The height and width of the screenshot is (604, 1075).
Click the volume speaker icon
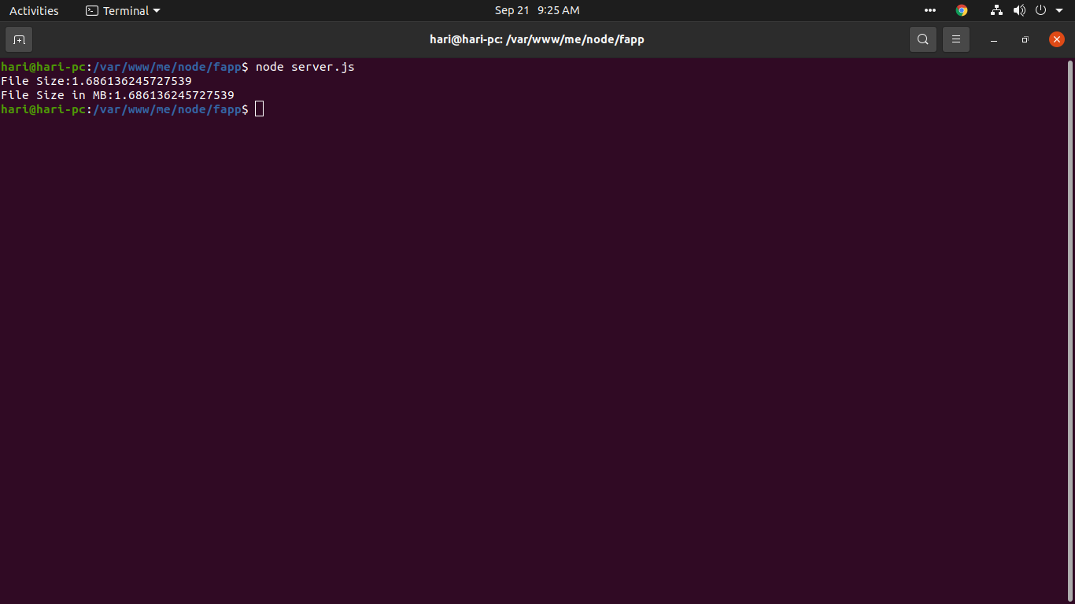pos(1019,10)
